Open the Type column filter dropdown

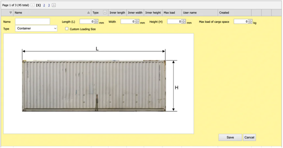[x=105, y=12]
